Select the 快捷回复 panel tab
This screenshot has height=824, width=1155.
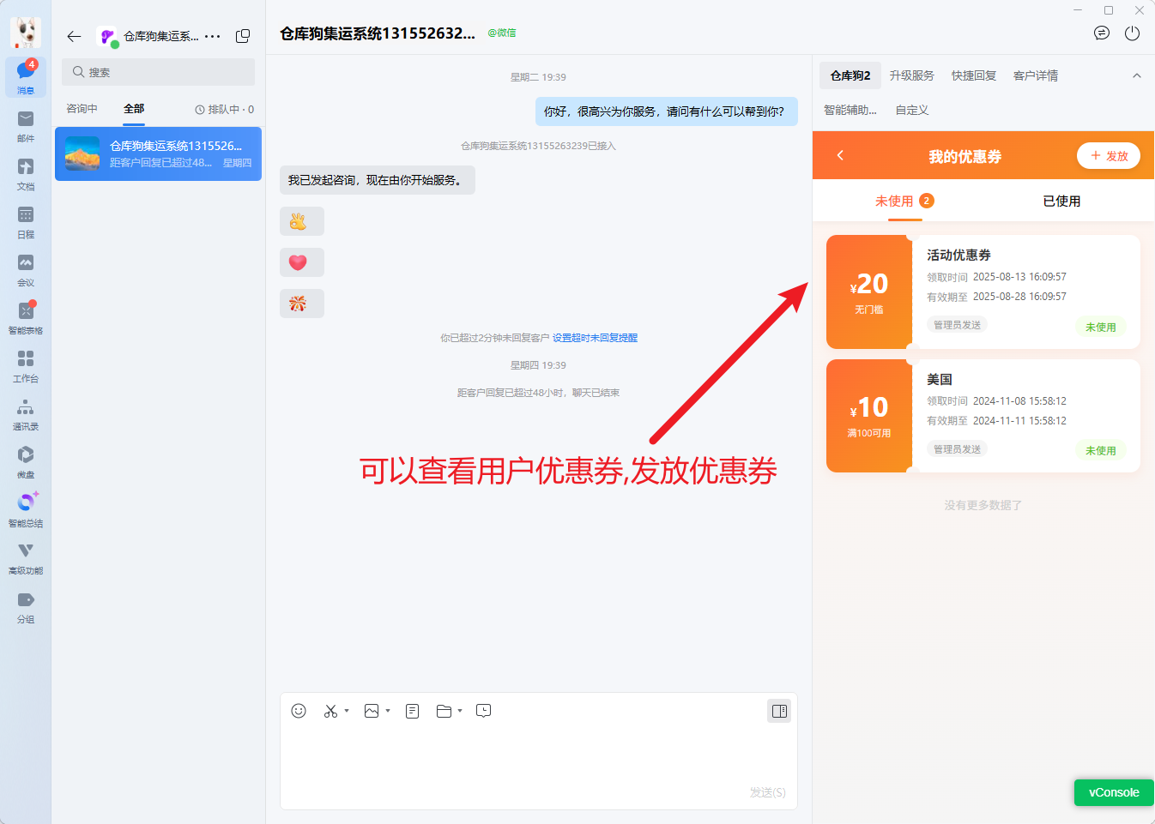point(974,75)
